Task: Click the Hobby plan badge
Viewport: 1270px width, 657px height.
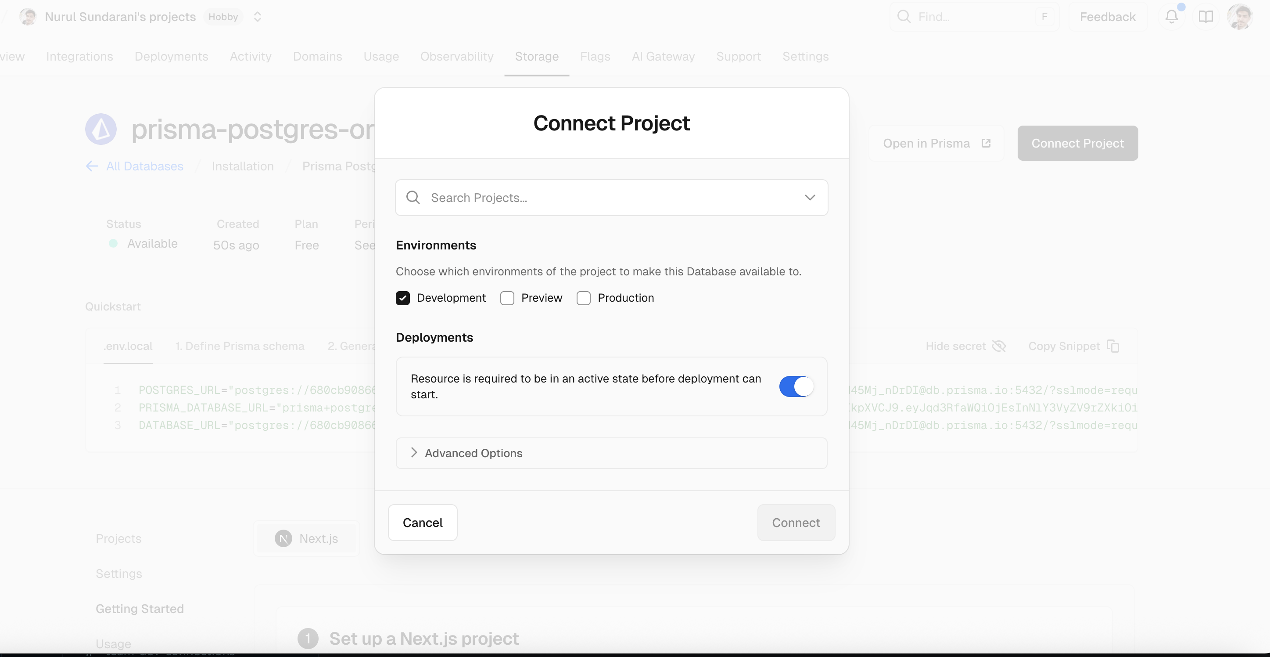Action: pos(223,17)
